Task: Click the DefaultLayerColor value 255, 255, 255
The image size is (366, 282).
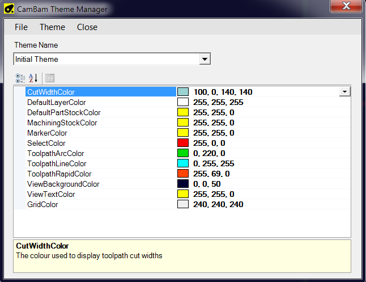Action: point(218,102)
